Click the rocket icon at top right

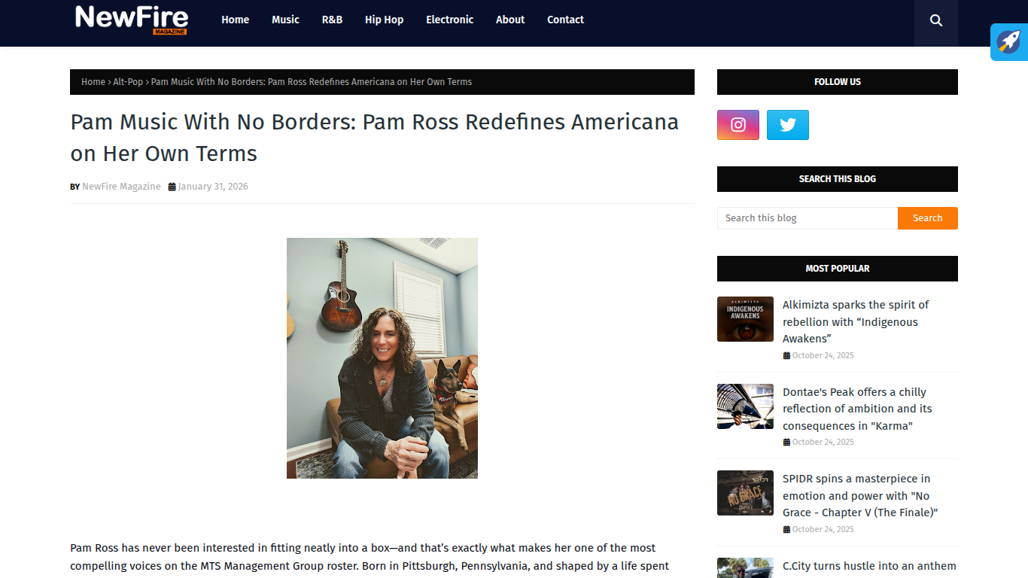coord(1009,41)
